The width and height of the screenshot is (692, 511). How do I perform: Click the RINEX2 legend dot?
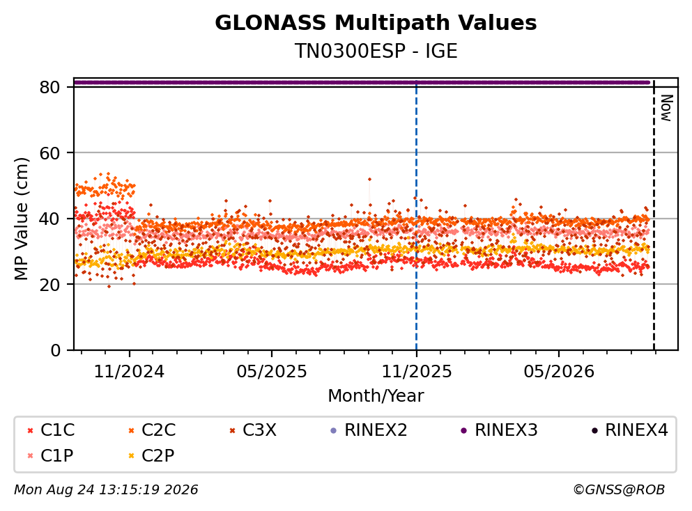point(334,431)
